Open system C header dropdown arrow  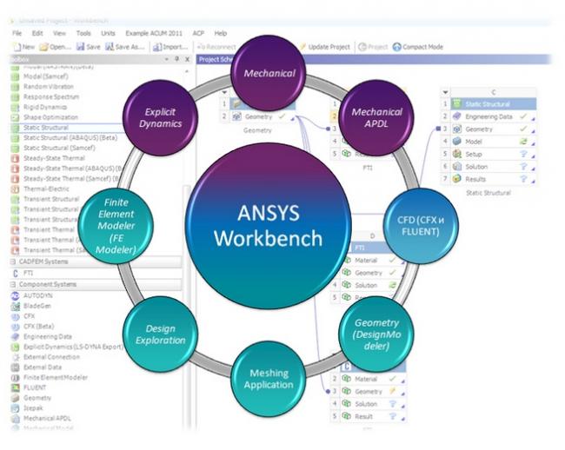pos(445,92)
